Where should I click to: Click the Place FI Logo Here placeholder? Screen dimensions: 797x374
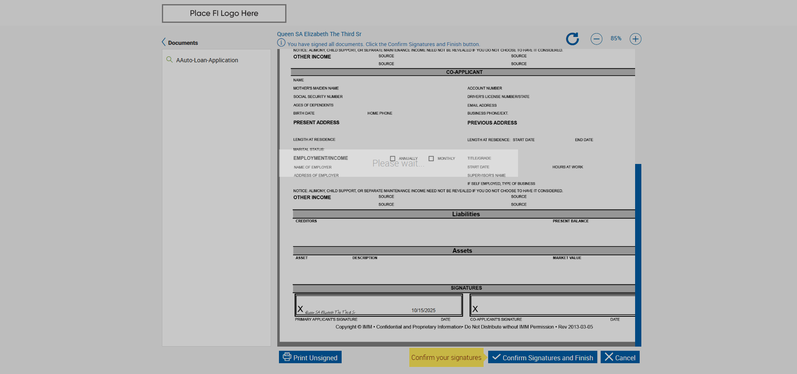point(224,13)
